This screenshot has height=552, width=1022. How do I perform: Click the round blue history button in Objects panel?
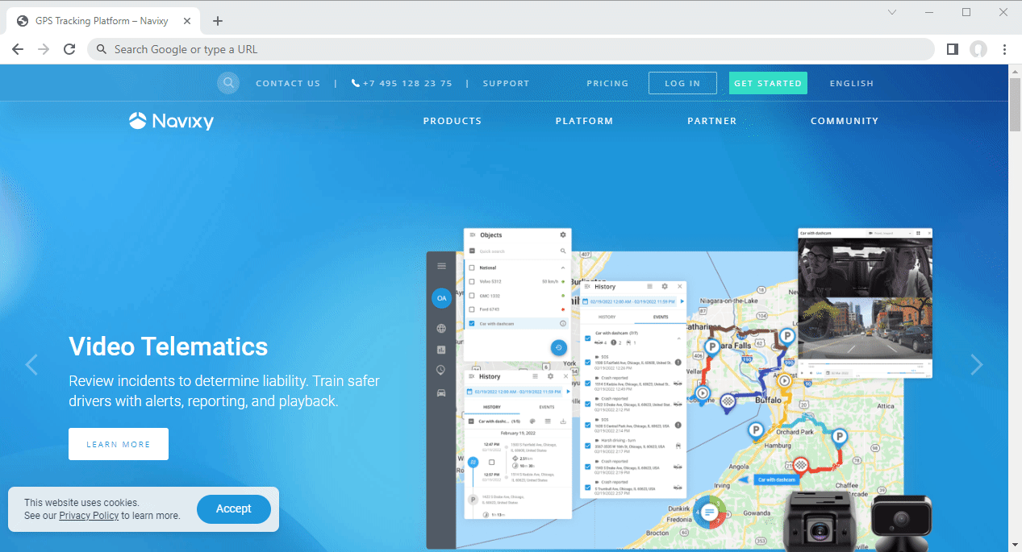pos(559,347)
